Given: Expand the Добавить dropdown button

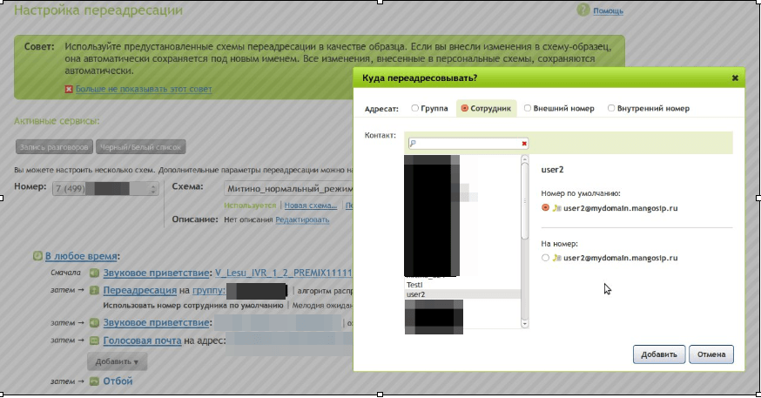Looking at the screenshot, I should tap(117, 361).
